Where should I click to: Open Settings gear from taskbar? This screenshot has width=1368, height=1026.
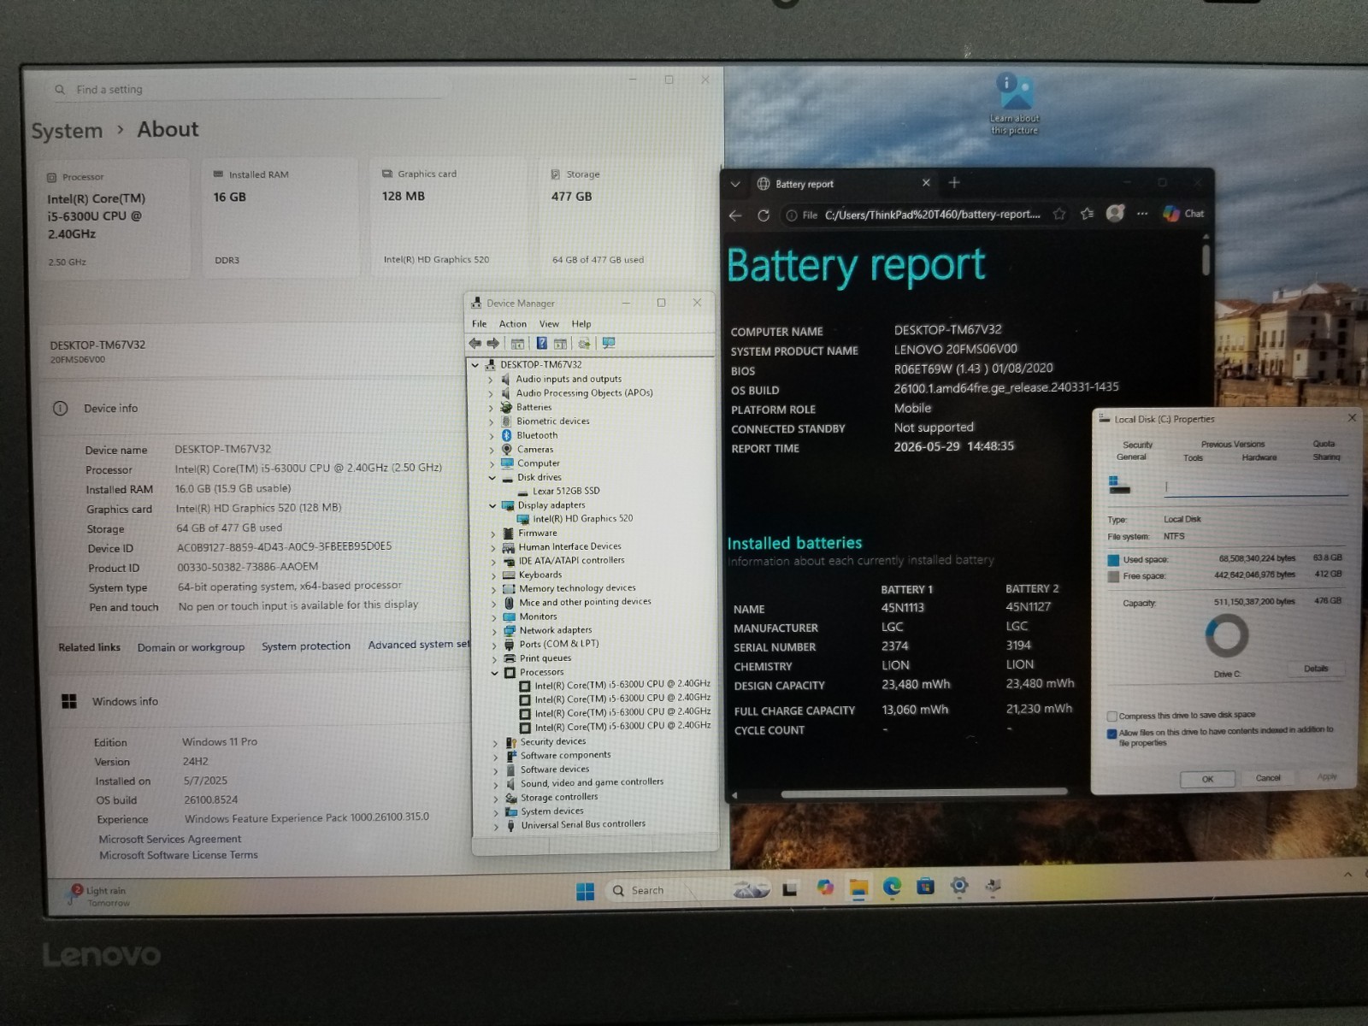(x=959, y=885)
